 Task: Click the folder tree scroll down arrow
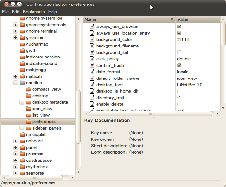coord(78,172)
